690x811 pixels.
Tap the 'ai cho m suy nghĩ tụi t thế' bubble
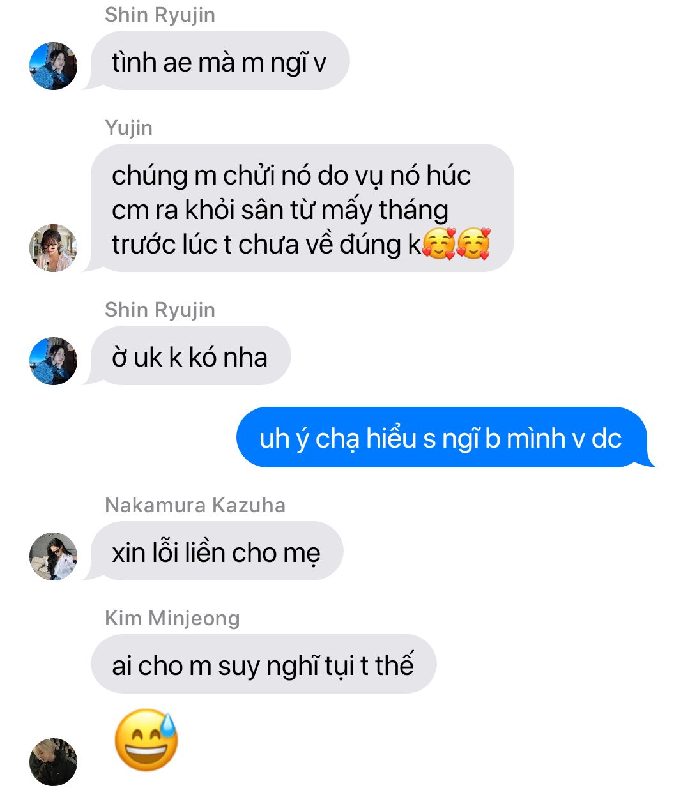pos(263,664)
